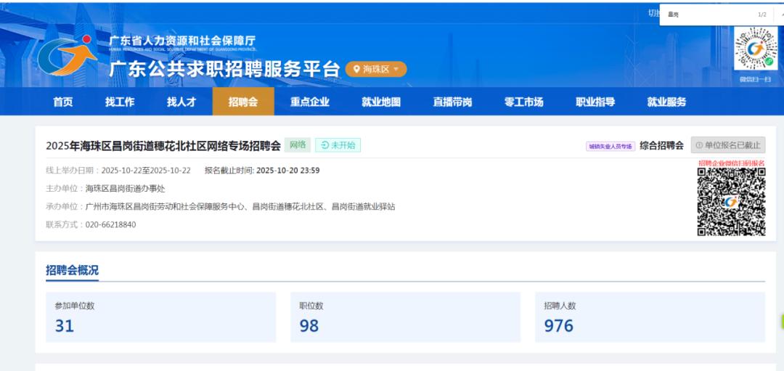Click the previous-match arrow in find bar

click(x=781, y=15)
